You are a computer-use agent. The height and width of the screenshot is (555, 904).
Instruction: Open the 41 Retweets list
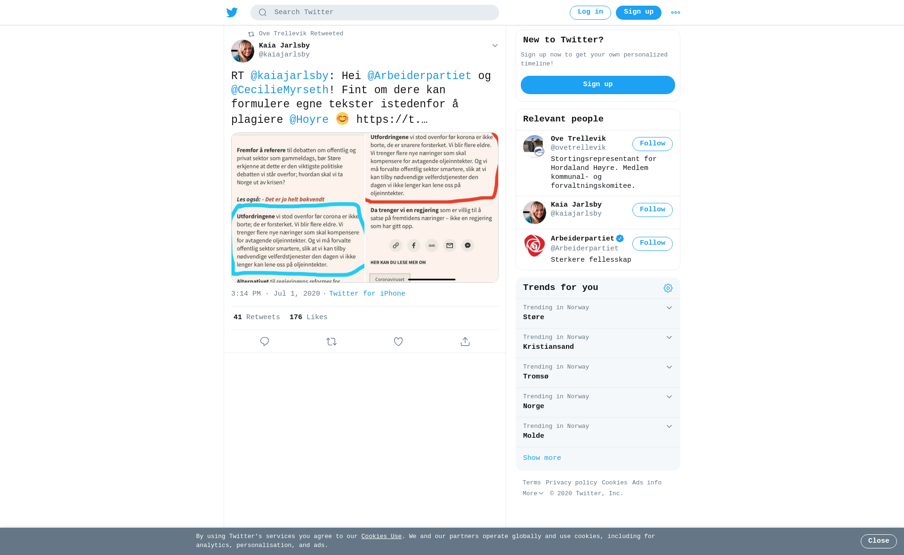click(257, 318)
